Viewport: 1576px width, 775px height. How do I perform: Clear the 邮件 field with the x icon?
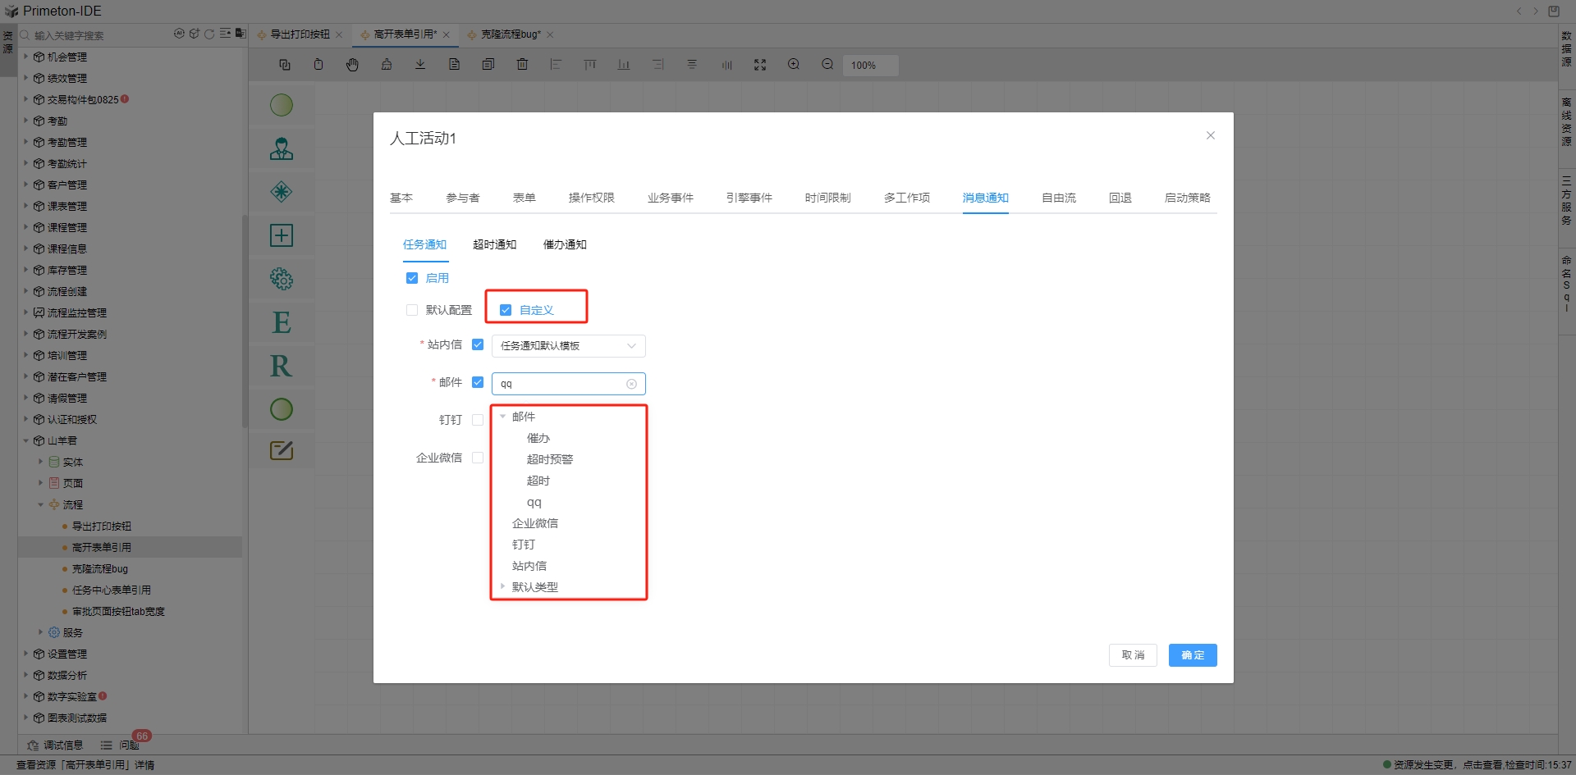pyautogui.click(x=631, y=384)
